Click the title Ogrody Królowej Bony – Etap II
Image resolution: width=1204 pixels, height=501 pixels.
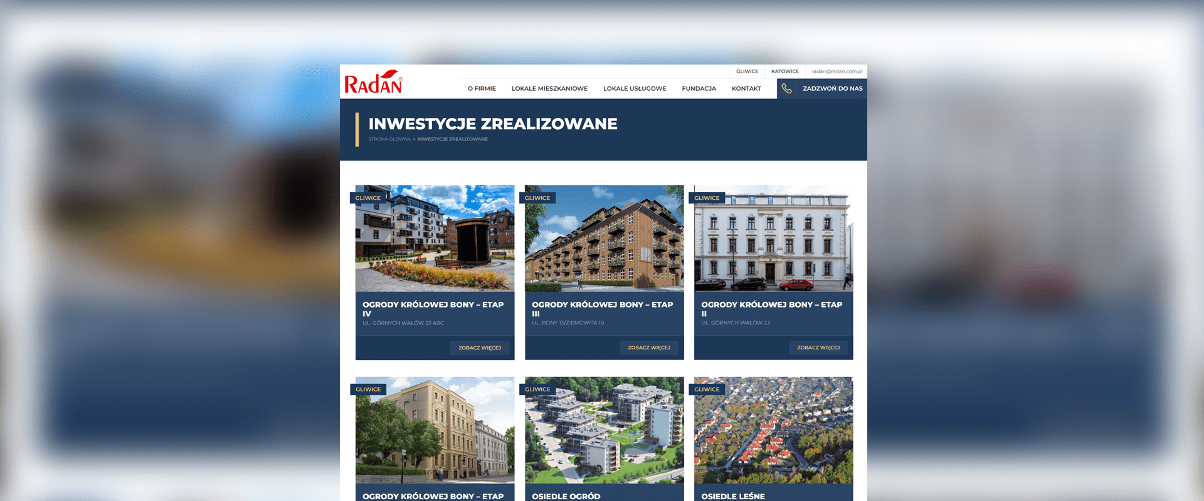coord(771,309)
